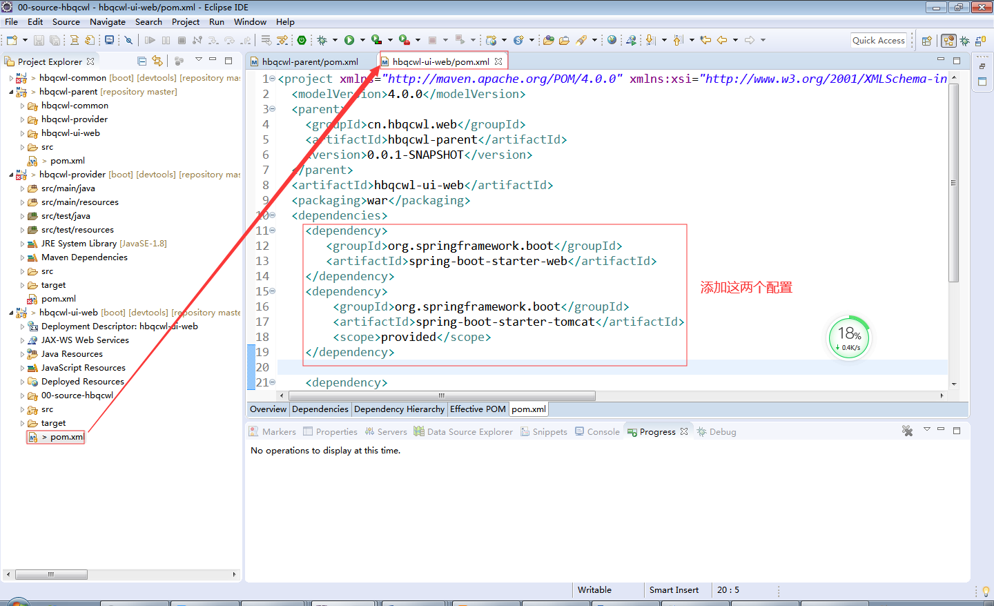The height and width of the screenshot is (606, 994).
Task: Click the Debug bug icon in the toolbar
Action: [x=322, y=40]
